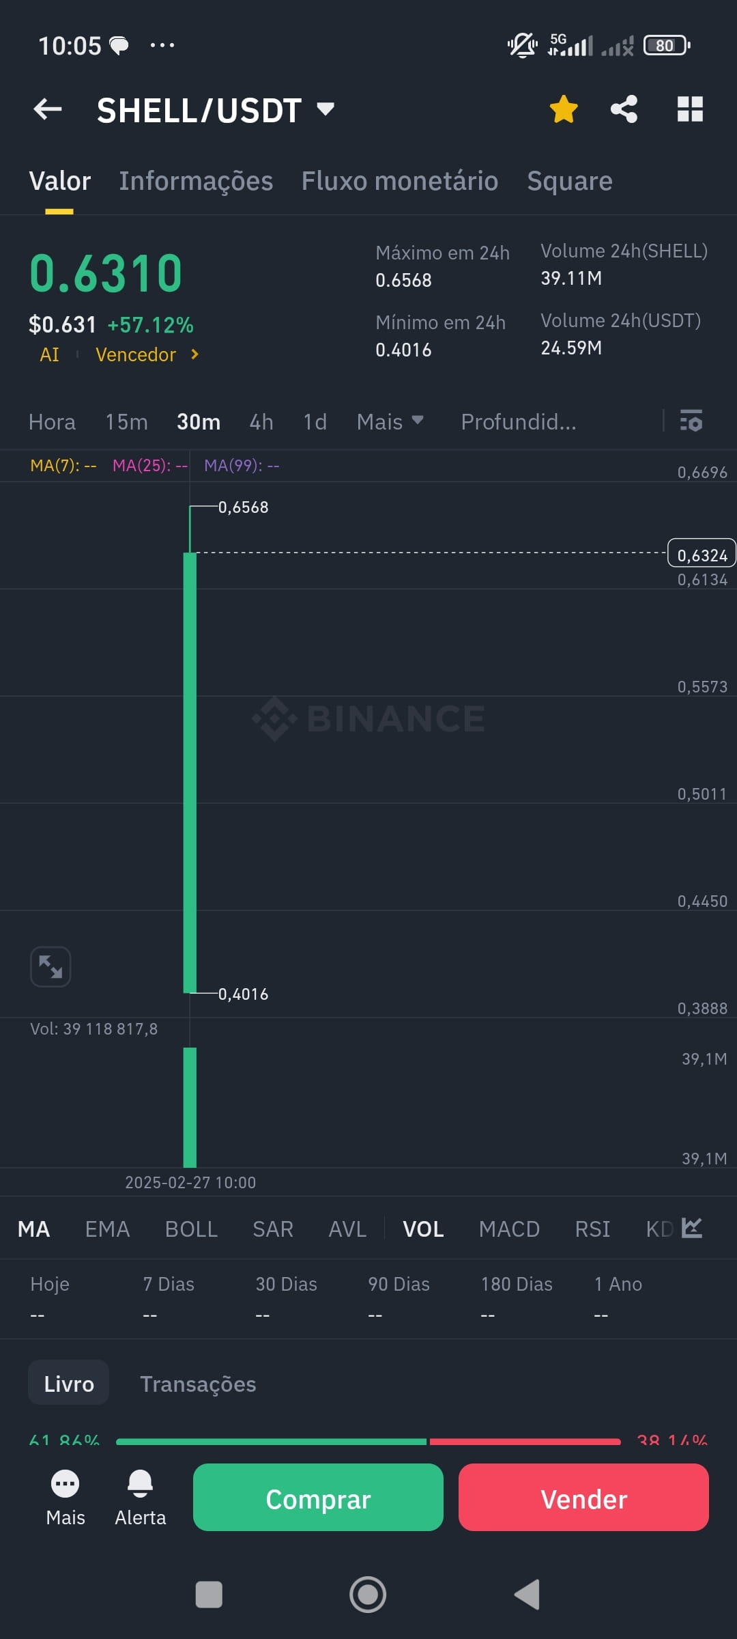Image resolution: width=737 pixels, height=1639 pixels.
Task: Tap the Comprar button
Action: 318,1497
